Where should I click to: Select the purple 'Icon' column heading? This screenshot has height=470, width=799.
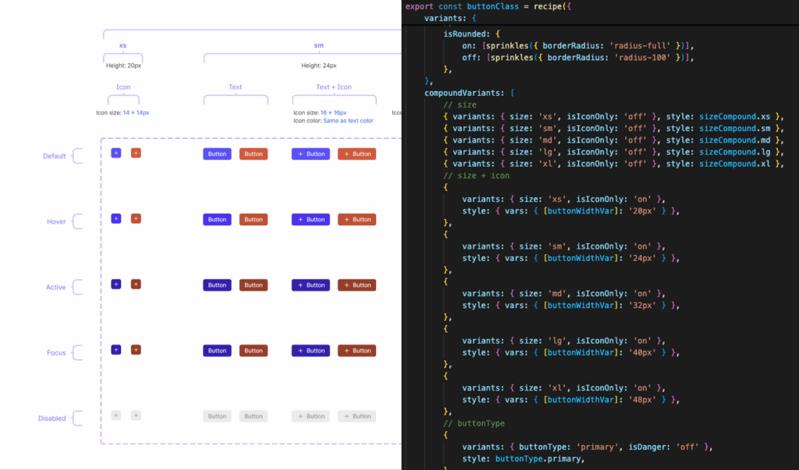tap(123, 87)
